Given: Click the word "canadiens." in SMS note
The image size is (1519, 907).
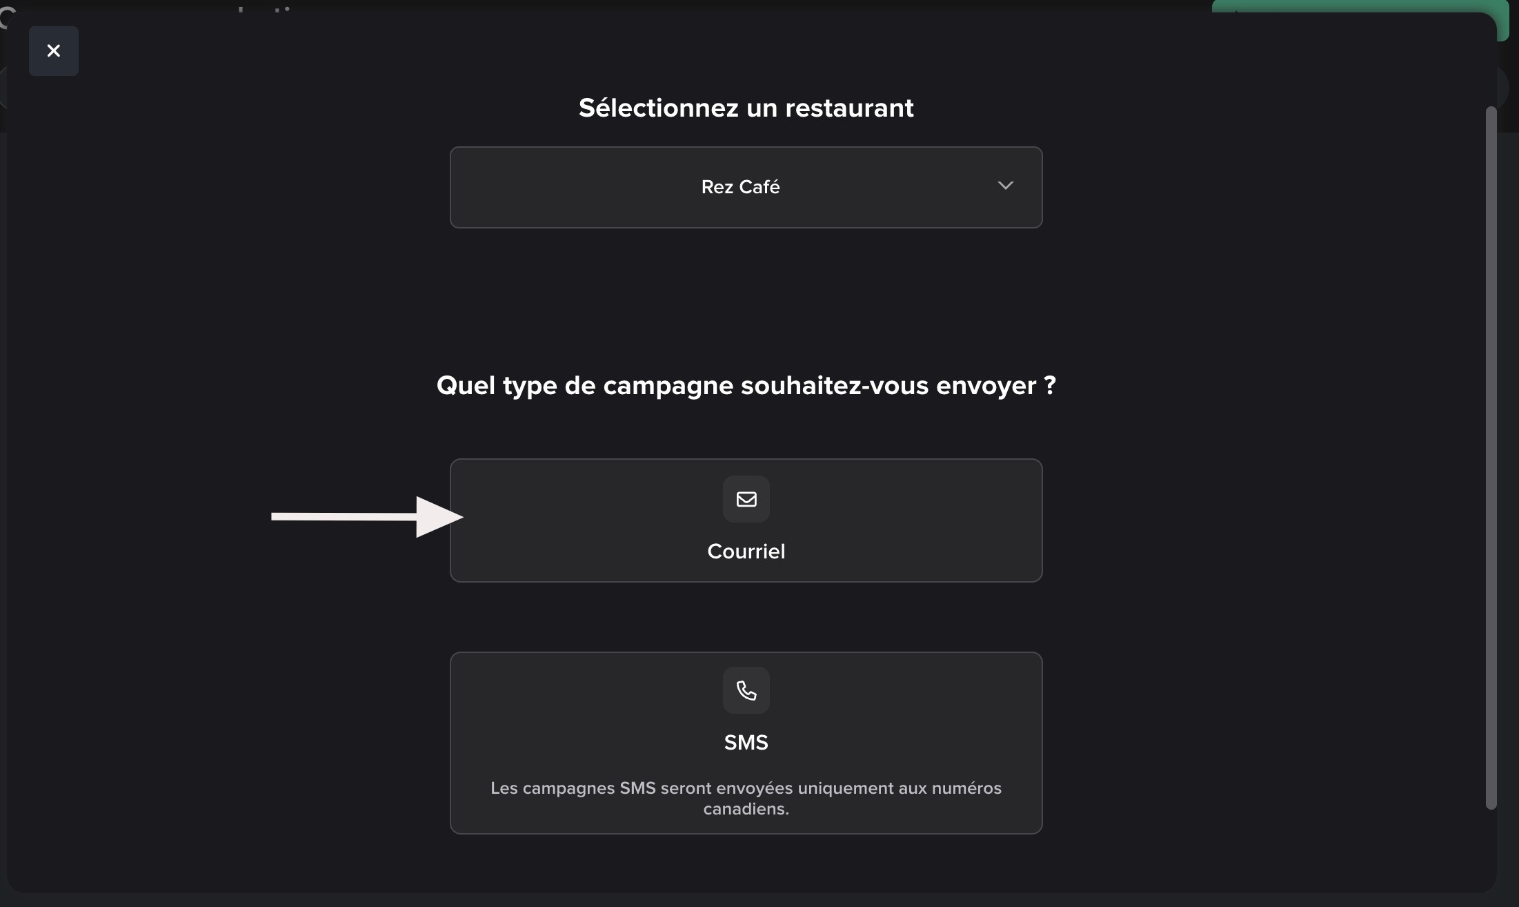Looking at the screenshot, I should click(x=746, y=809).
